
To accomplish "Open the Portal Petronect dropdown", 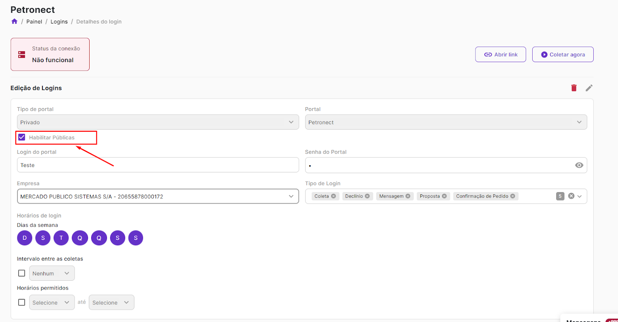I will point(446,122).
